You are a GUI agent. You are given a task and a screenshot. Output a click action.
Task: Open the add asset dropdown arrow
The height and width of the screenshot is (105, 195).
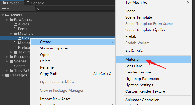pyautogui.click(x=8, y=8)
